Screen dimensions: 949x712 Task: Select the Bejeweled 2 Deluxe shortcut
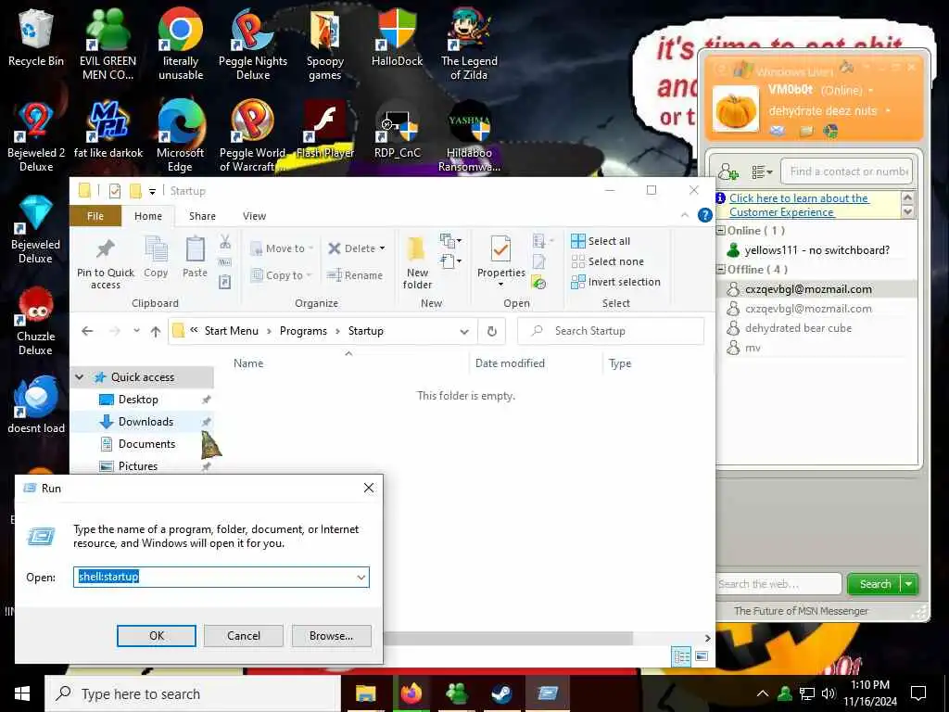click(x=36, y=136)
